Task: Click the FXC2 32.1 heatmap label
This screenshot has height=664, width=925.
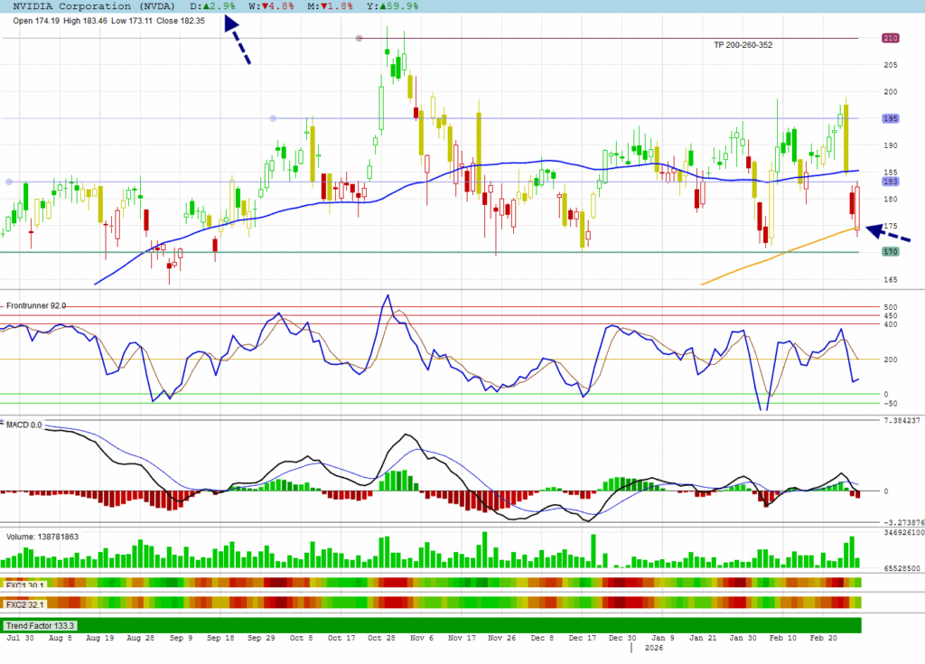Action: (x=26, y=603)
